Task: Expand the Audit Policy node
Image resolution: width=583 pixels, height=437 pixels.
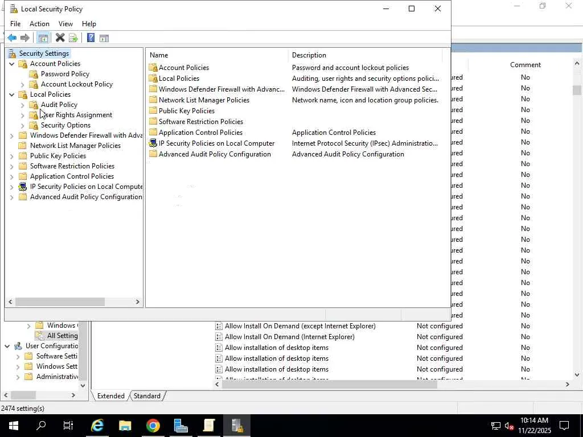Action: pos(23,105)
